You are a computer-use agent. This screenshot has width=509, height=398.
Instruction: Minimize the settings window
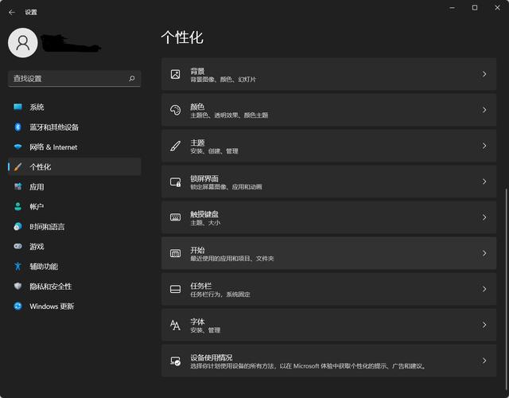452,7
